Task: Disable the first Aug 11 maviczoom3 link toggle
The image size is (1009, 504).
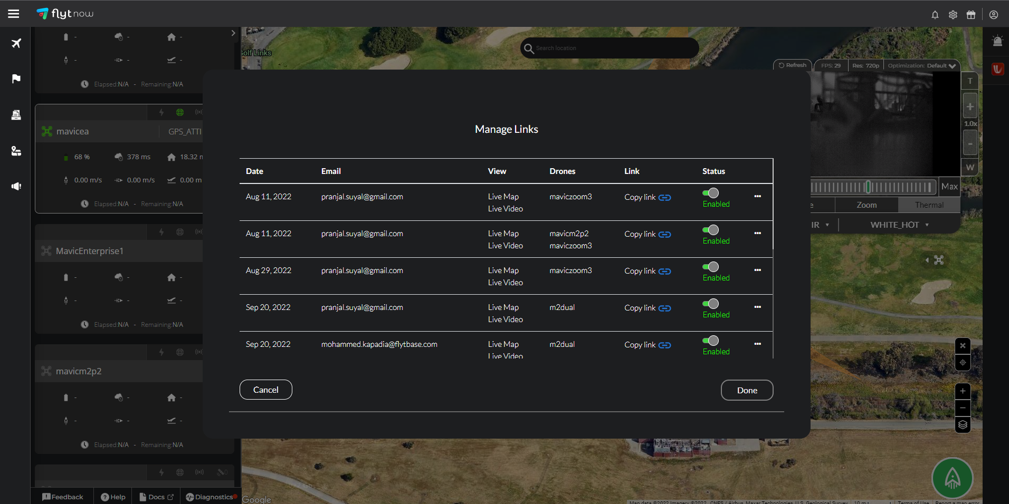Action: 711,193
